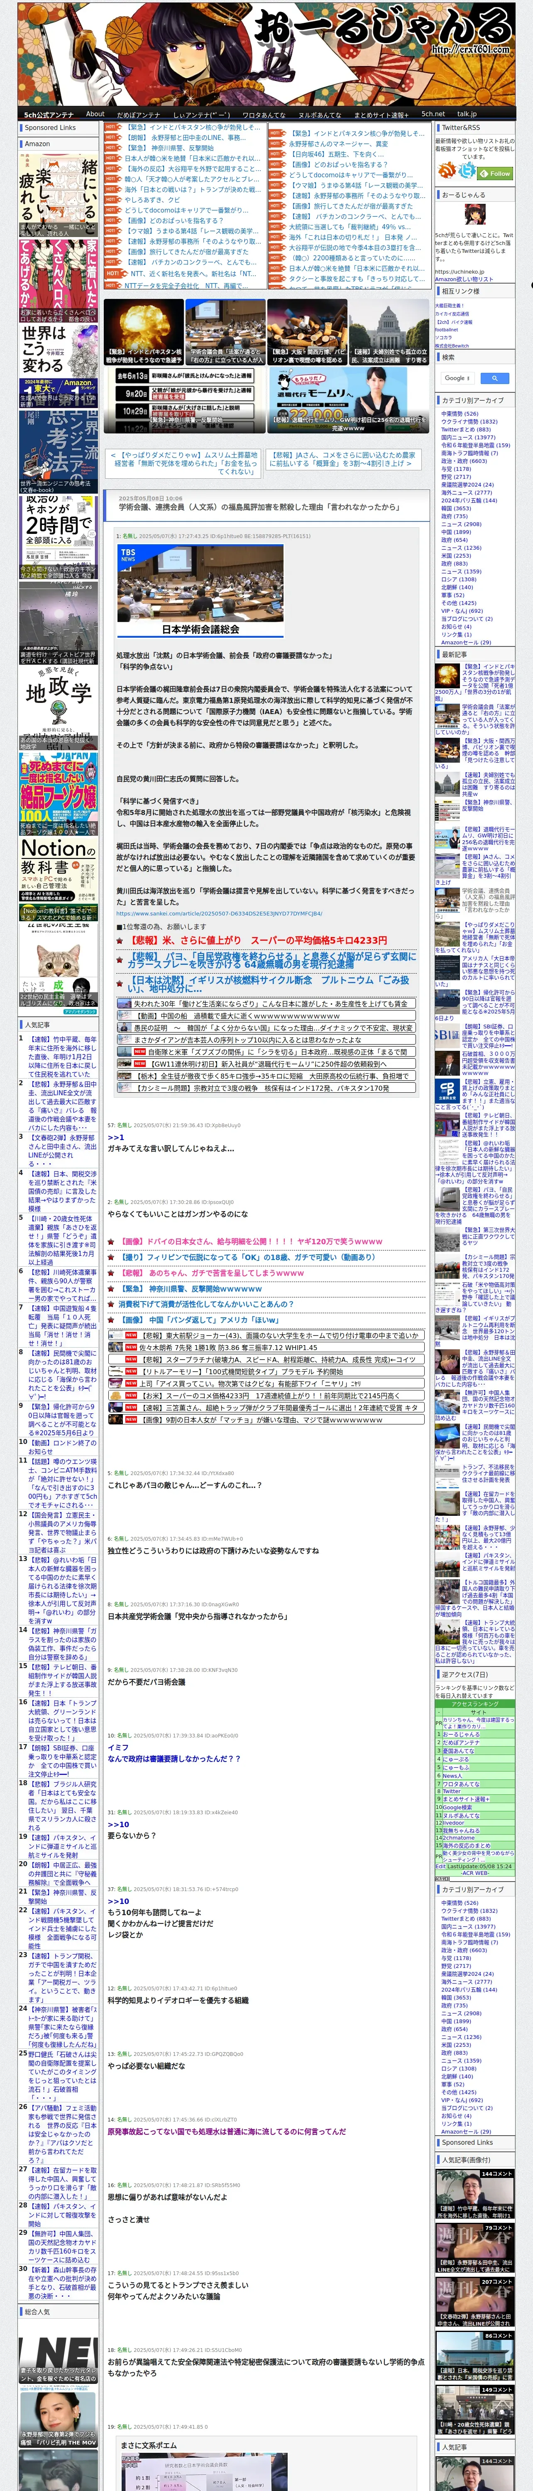Open the フィリピンで伝説になってる「OK」 link
This screenshot has height=2491, width=533.
[x=248, y=1257]
